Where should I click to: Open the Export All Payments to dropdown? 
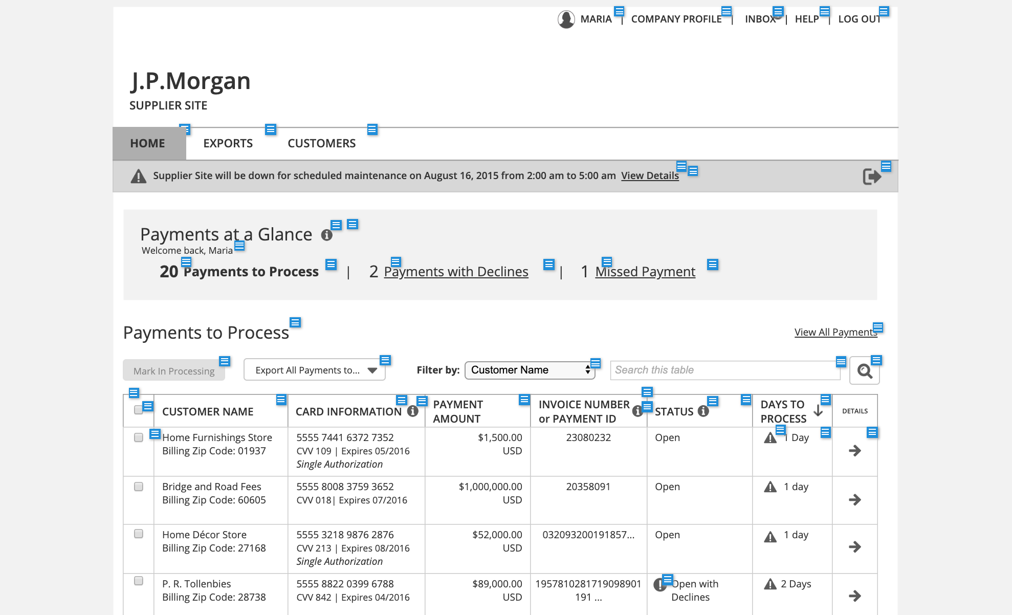click(x=315, y=370)
